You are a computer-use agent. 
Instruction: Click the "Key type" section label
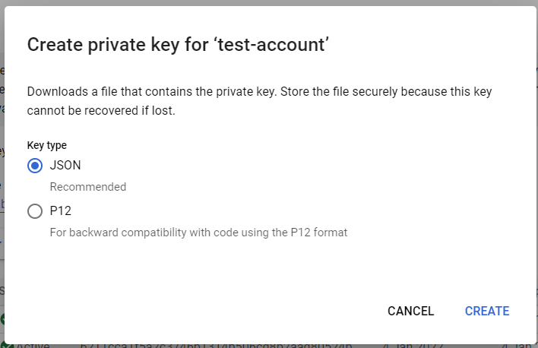click(47, 145)
